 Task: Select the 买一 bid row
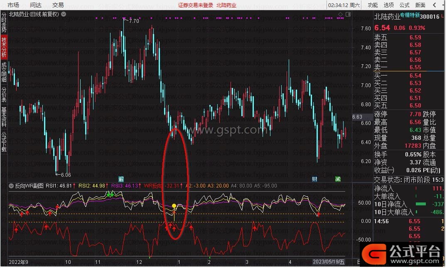(x=409, y=76)
